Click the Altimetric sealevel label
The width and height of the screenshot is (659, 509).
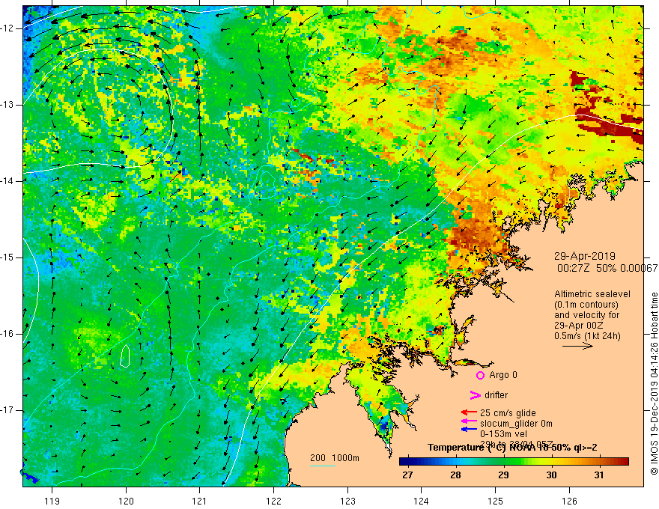(592, 294)
